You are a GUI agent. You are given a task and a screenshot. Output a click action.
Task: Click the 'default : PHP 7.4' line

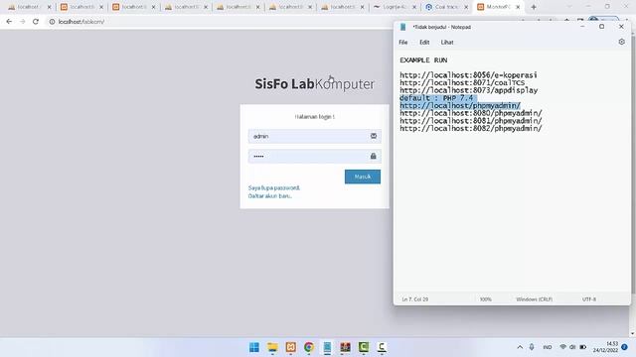click(x=436, y=98)
